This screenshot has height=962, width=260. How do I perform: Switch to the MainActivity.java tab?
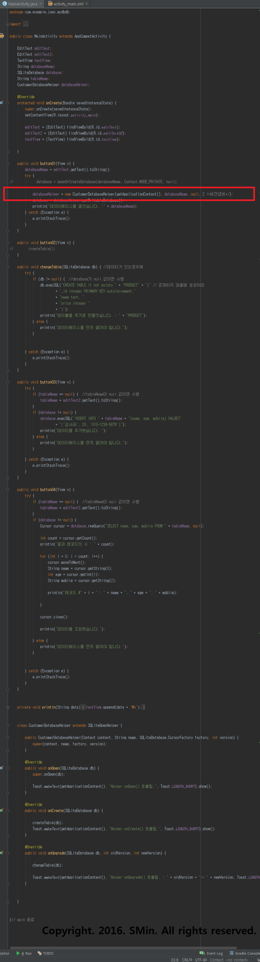coord(22,4)
